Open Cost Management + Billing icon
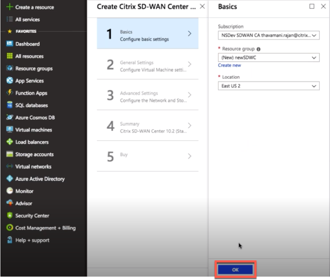Image resolution: width=330 pixels, height=280 pixels. (10, 228)
